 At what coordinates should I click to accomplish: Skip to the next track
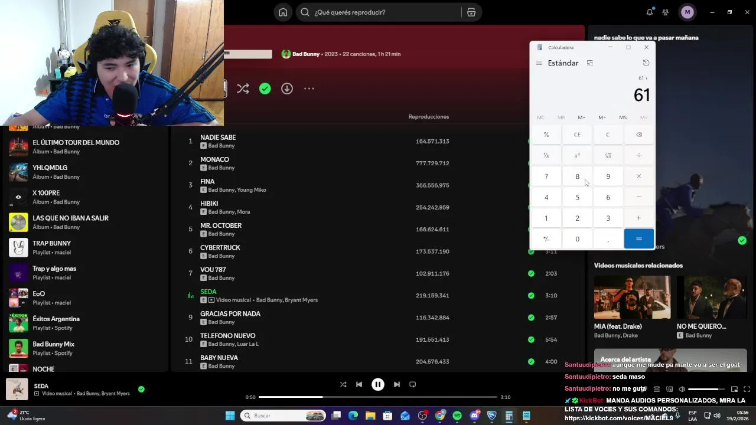(397, 384)
